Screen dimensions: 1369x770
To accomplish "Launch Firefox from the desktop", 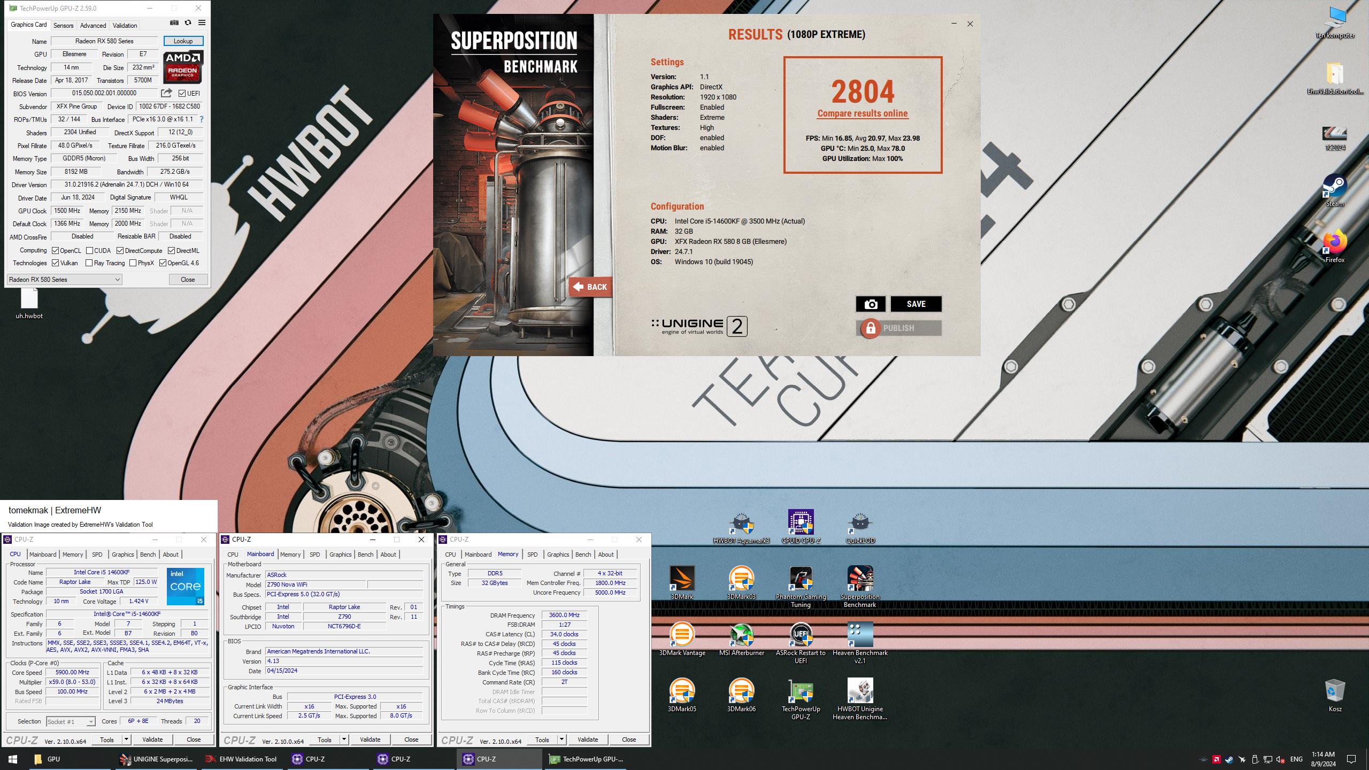I will pos(1335,247).
